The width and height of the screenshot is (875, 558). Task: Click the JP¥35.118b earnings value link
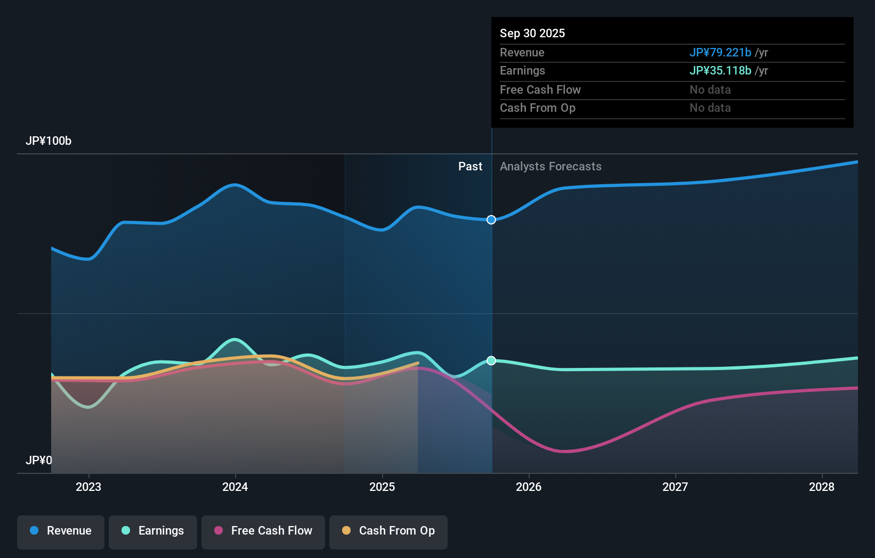[x=720, y=71]
